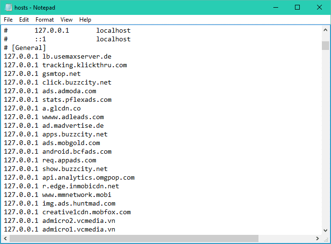This screenshot has height=244, width=331.
Task: Open the File menu
Action: [8, 20]
